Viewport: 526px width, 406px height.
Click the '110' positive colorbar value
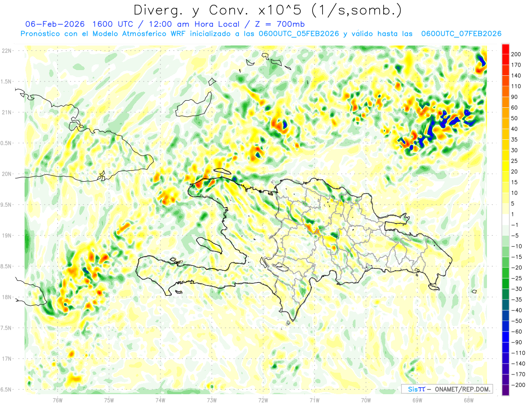516,87
